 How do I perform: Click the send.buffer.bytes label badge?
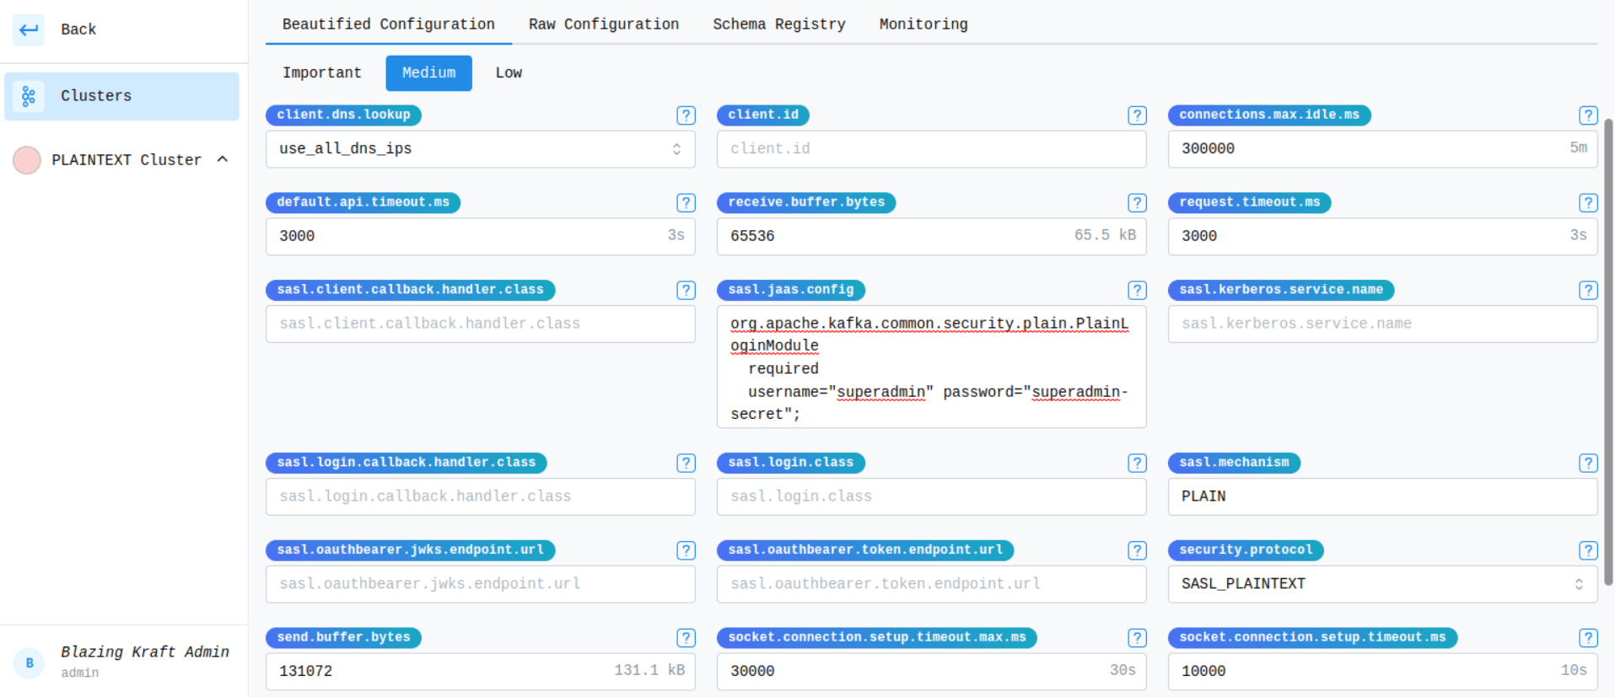pos(343,638)
